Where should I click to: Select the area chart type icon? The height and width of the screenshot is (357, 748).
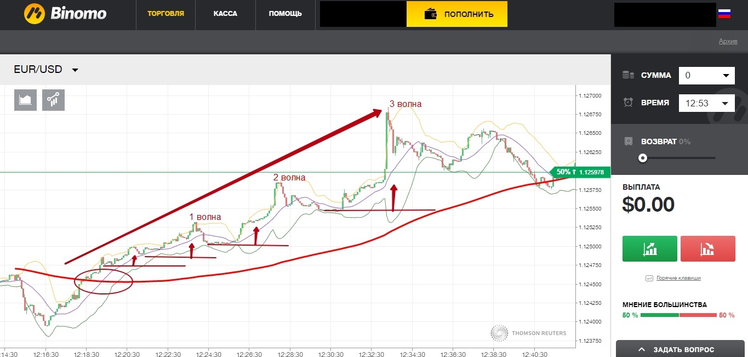25,100
